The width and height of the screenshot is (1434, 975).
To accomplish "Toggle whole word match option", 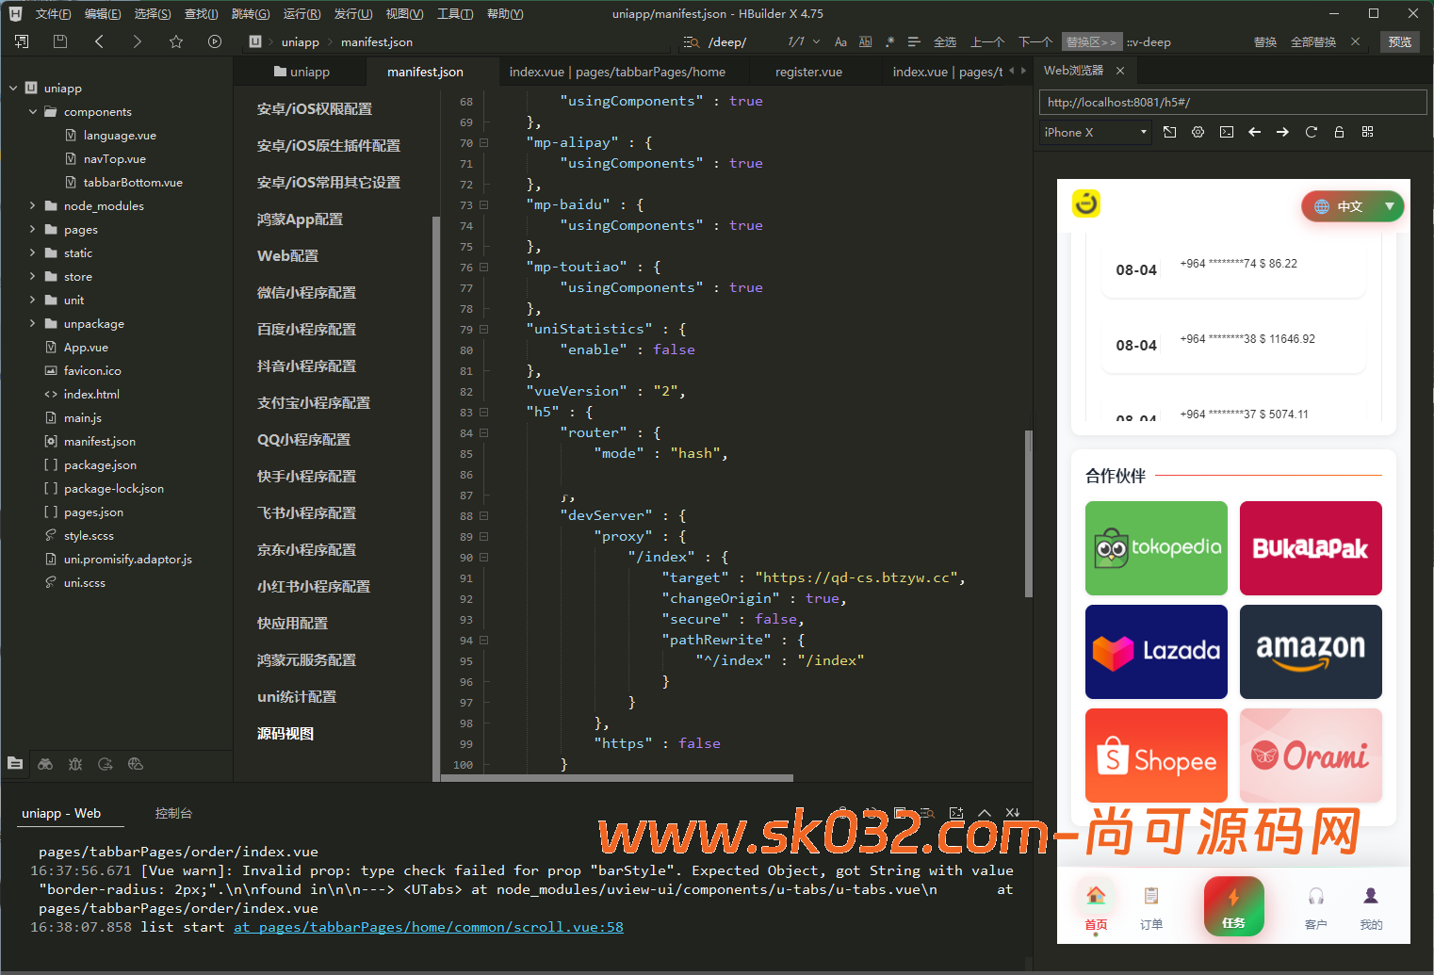I will [865, 42].
